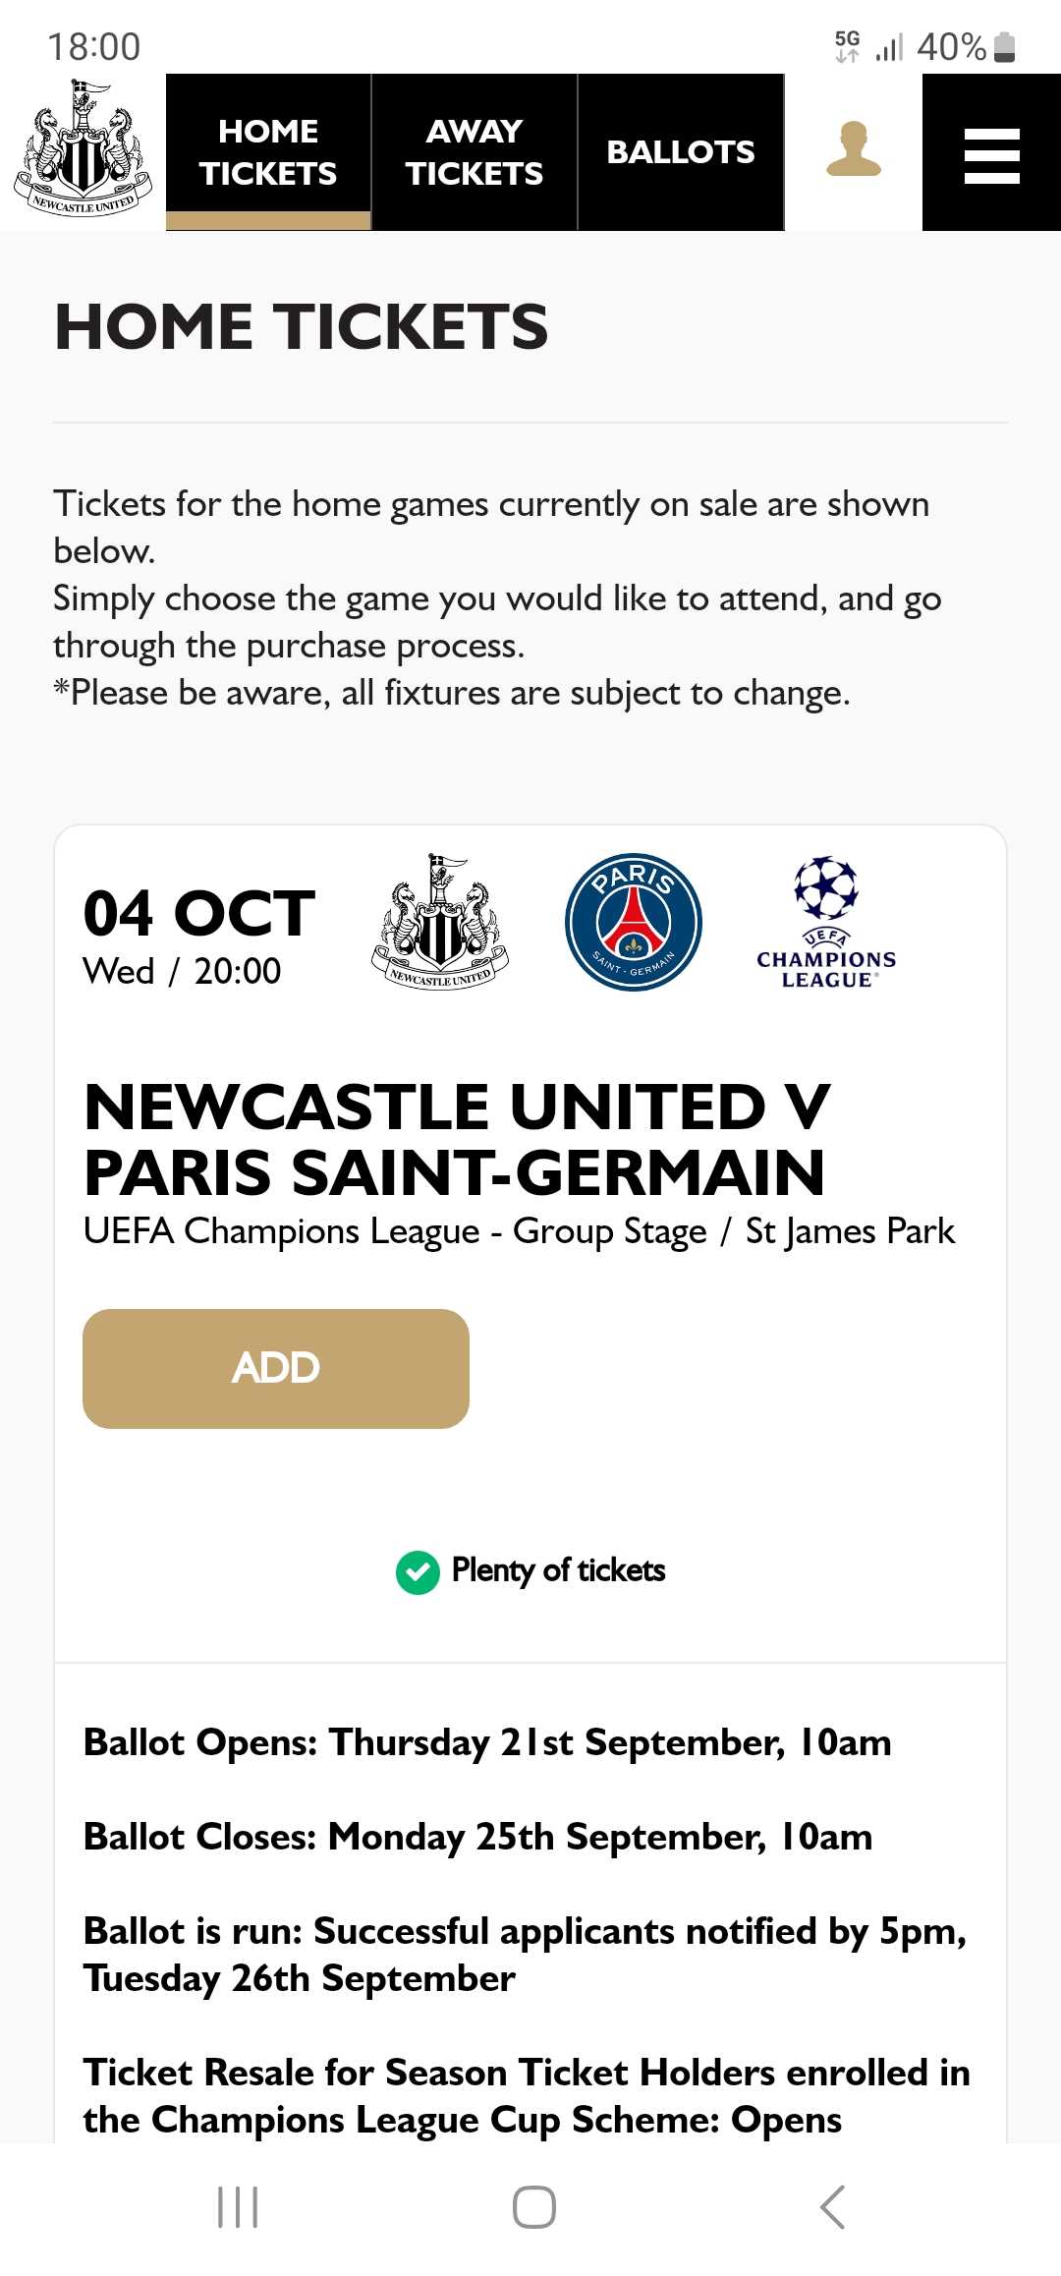This screenshot has height=2276, width=1061.
Task: Tap the Paris Saint-Germain club badge
Action: click(x=634, y=922)
